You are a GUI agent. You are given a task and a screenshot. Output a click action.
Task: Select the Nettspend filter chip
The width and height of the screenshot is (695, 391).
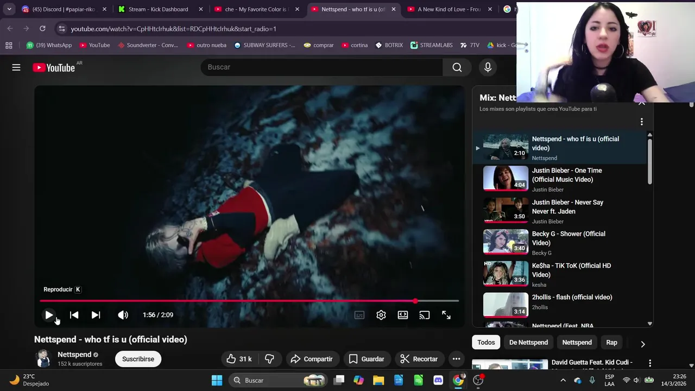point(577,343)
